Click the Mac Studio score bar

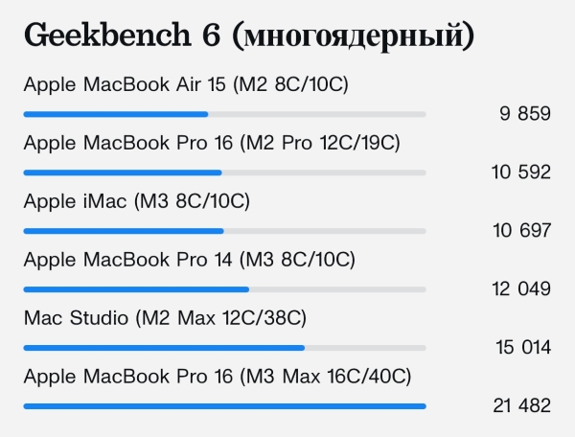(x=225, y=348)
